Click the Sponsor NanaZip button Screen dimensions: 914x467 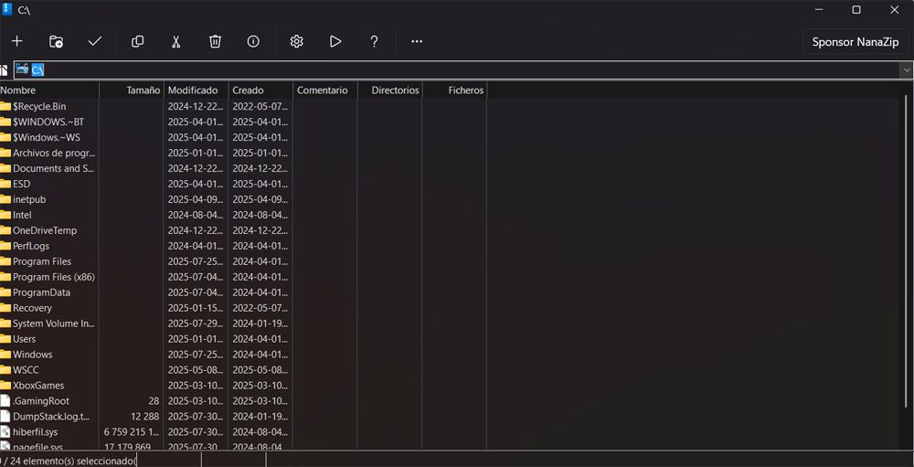tap(856, 42)
